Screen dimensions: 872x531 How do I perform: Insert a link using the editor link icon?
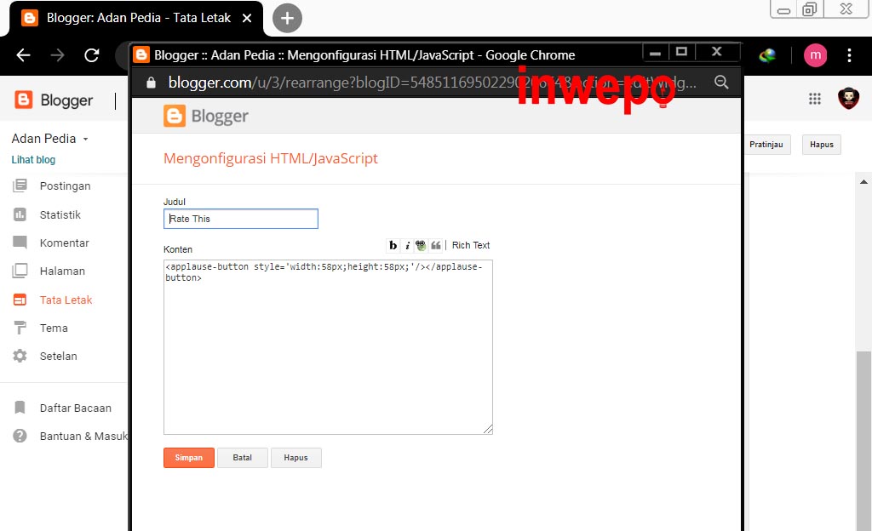(x=421, y=246)
